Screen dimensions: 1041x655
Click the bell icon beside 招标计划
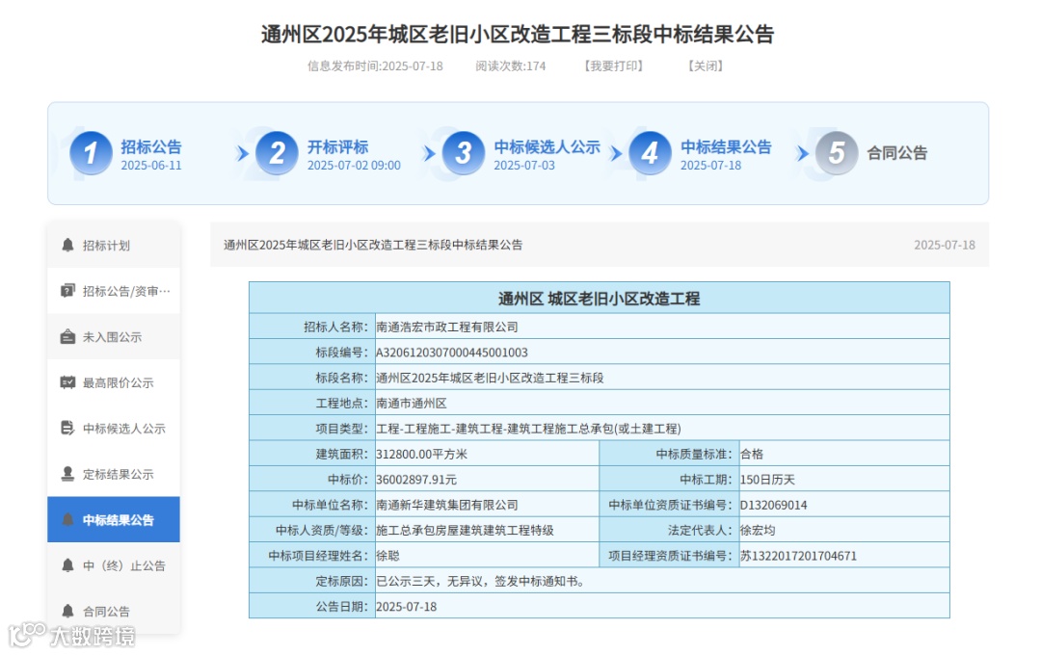[67, 245]
